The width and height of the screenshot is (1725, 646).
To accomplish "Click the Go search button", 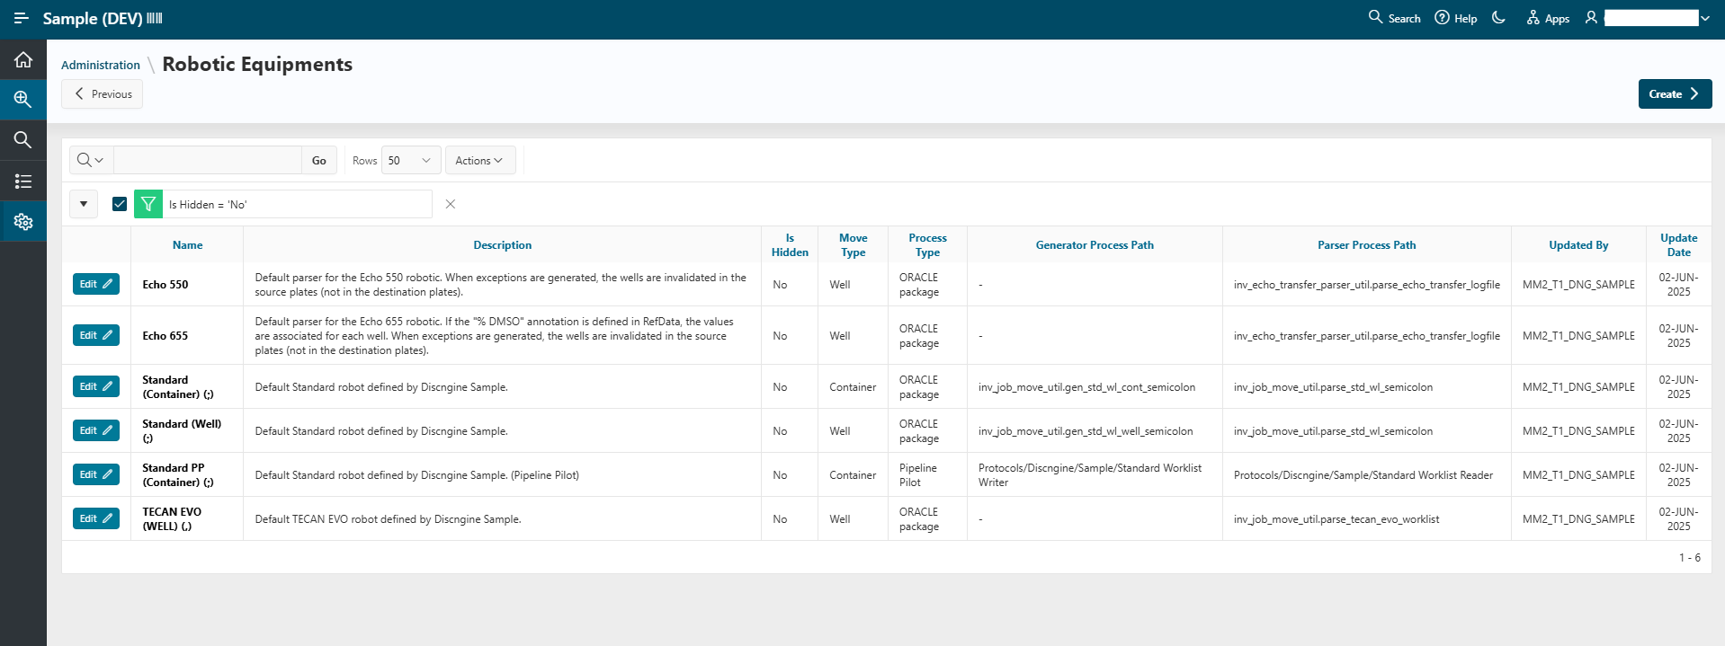I will click(319, 160).
